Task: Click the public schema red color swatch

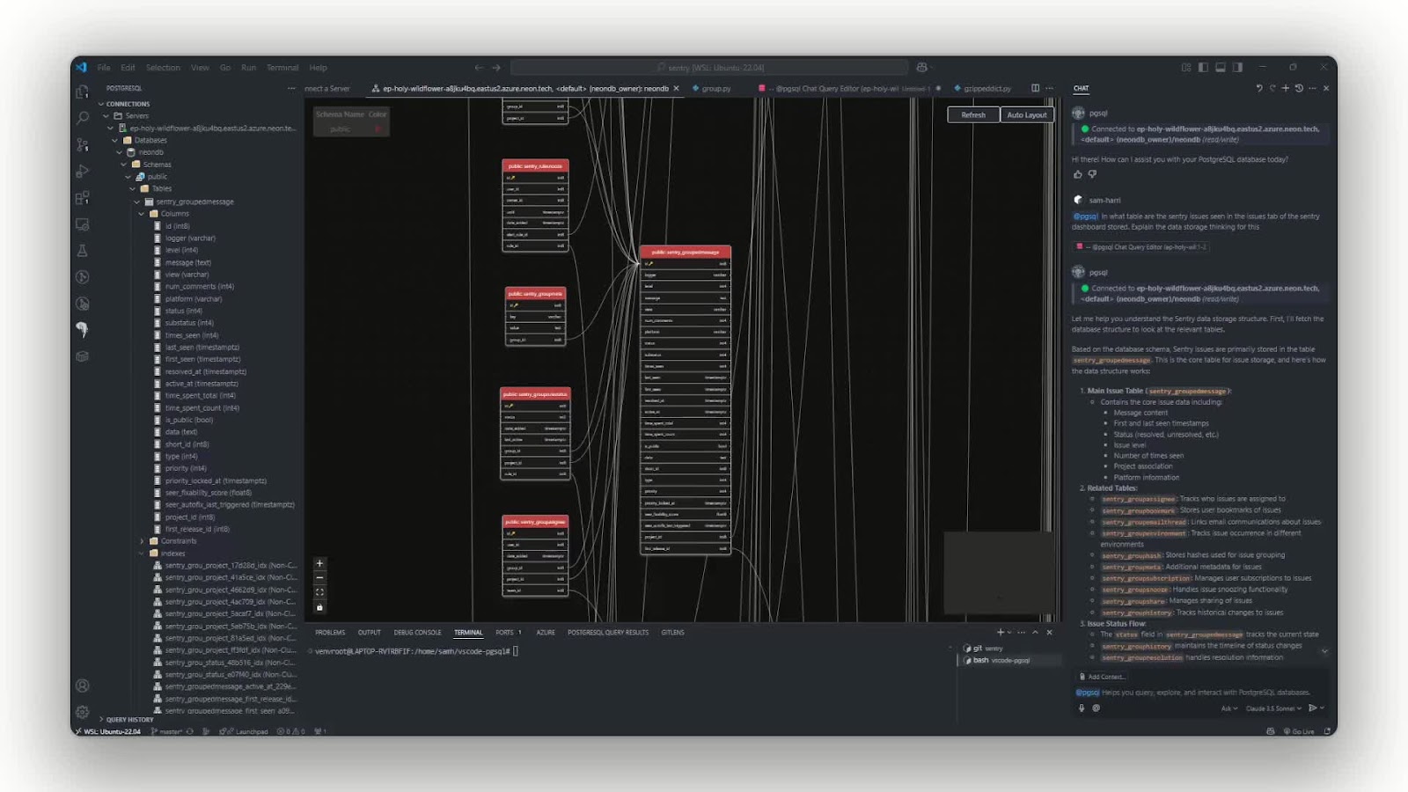Action: 378,129
